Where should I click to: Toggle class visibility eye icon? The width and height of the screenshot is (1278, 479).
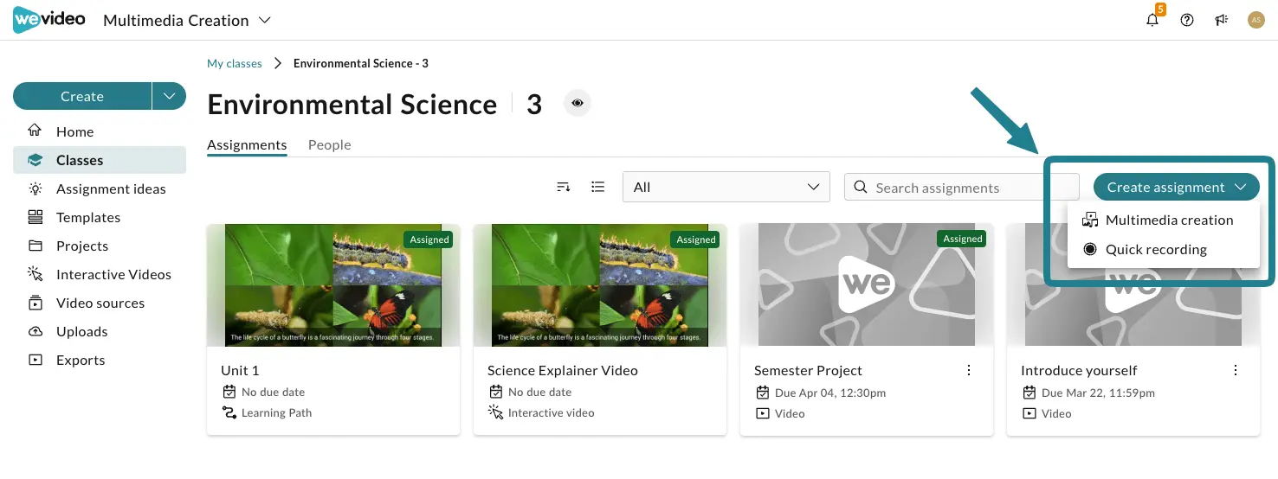578,104
